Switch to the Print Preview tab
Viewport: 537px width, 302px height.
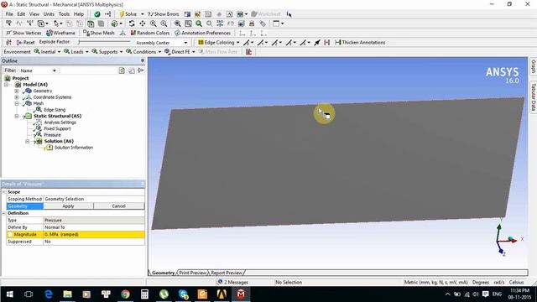tap(193, 273)
